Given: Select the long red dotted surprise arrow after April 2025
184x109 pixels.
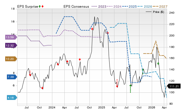Looking at the screenshot, I should [117, 83].
